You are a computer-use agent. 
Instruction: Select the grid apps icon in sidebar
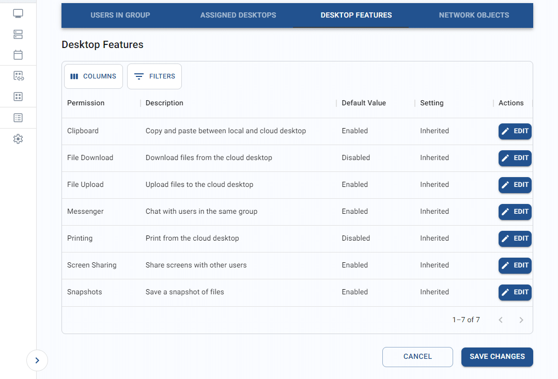[18, 97]
